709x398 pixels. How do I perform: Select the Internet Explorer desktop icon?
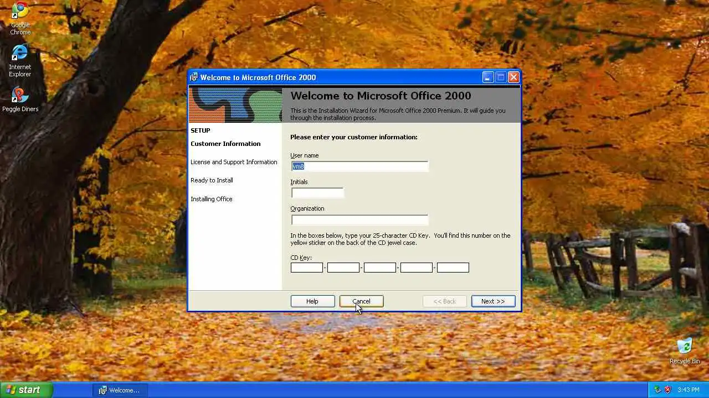tap(20, 60)
